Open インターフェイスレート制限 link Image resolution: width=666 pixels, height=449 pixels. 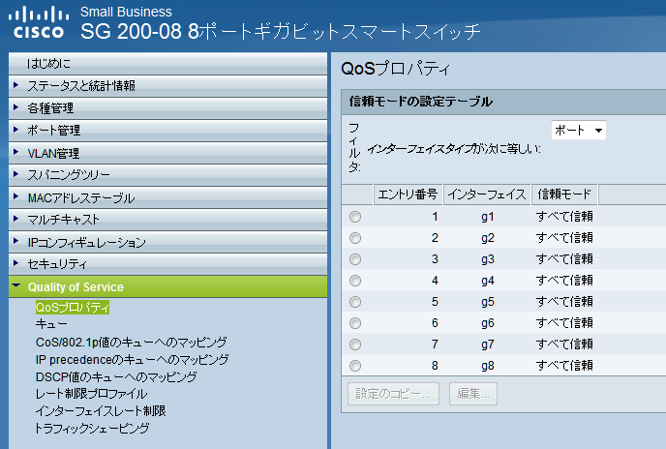[101, 410]
